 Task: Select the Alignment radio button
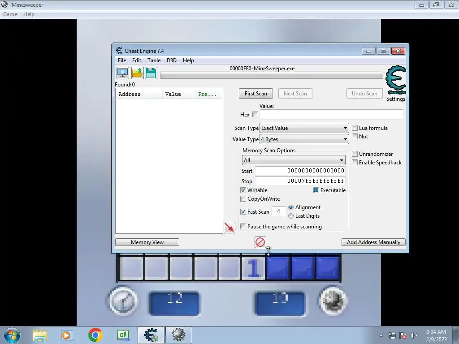pos(290,207)
